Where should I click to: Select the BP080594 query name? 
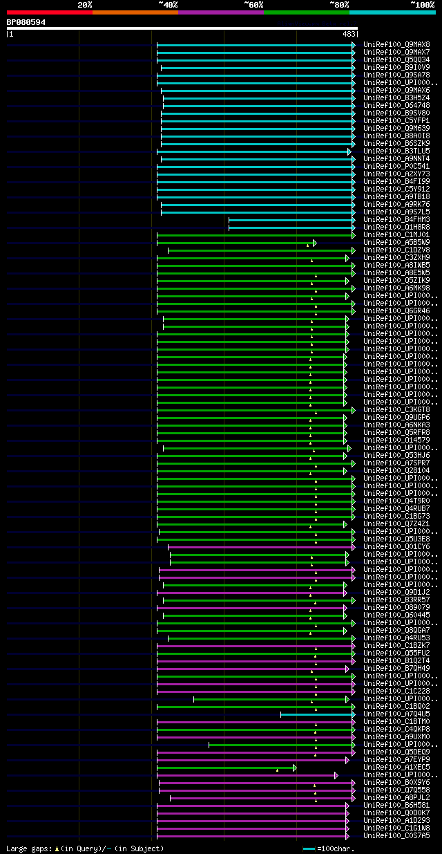point(26,22)
